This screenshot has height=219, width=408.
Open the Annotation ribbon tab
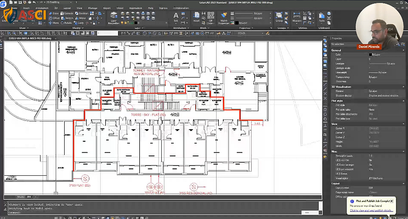pos(42,8)
